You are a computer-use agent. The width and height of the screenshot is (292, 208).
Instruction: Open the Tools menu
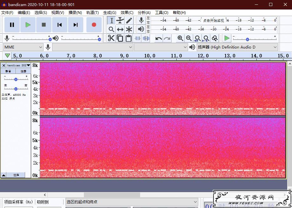(x=162, y=13)
